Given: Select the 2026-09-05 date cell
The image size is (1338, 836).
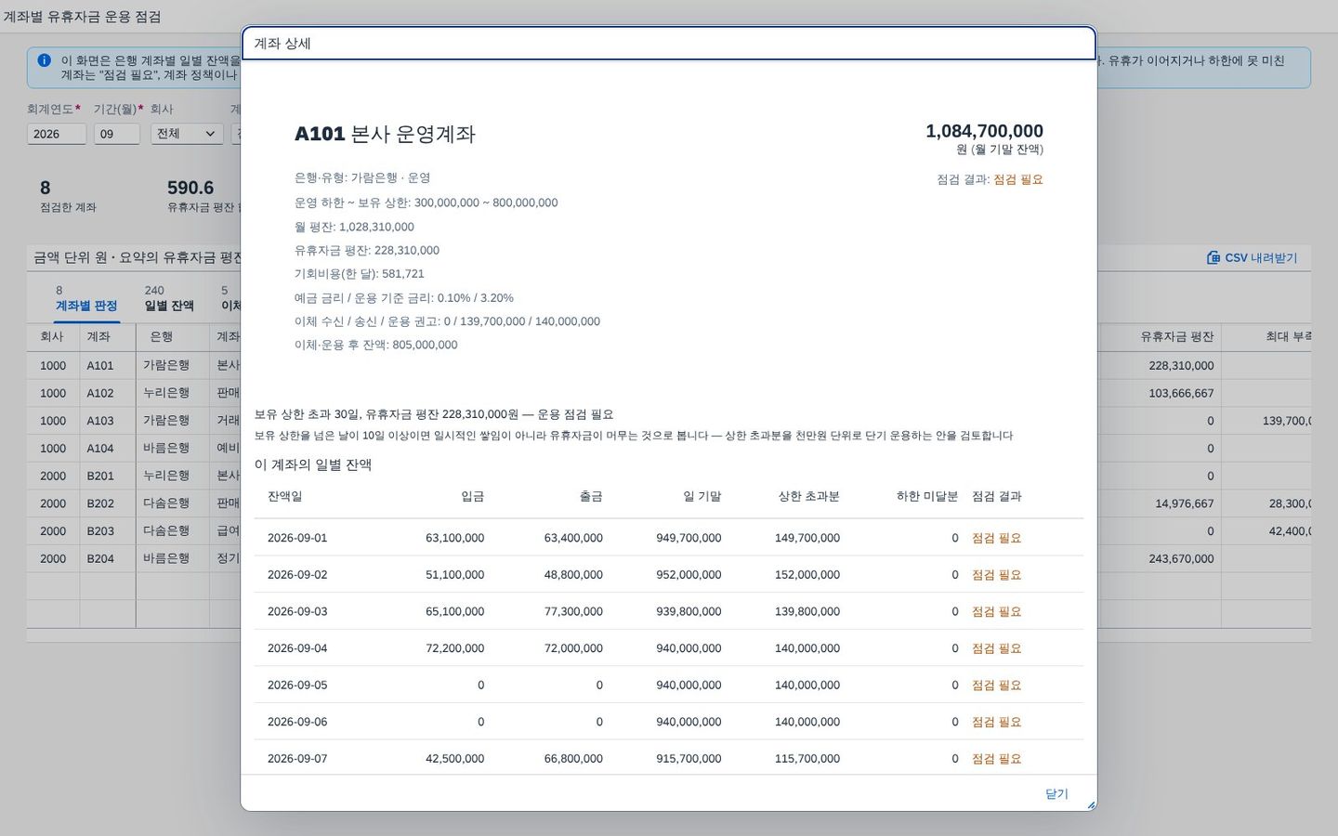Looking at the screenshot, I should (x=297, y=686).
